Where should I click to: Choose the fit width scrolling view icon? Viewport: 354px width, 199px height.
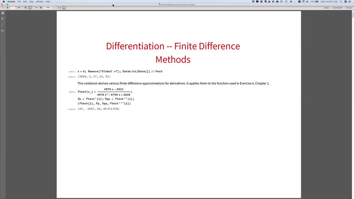(59, 8)
